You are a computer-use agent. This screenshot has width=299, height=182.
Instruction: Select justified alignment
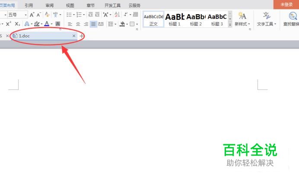coord(93,24)
